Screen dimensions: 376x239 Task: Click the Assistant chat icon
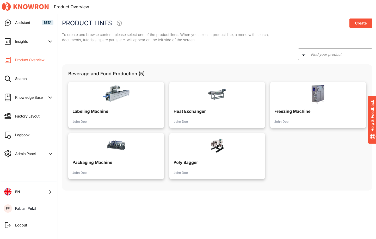coord(8,23)
